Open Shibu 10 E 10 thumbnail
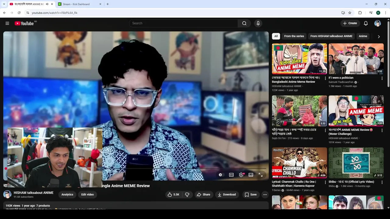This screenshot has height=219, width=390. (x=356, y=163)
